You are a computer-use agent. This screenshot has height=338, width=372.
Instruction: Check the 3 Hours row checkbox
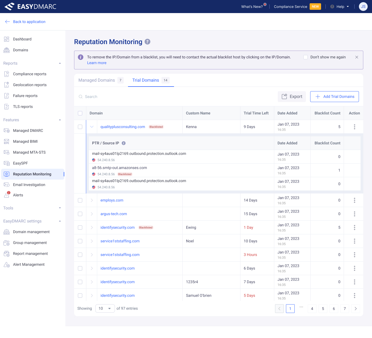80,255
